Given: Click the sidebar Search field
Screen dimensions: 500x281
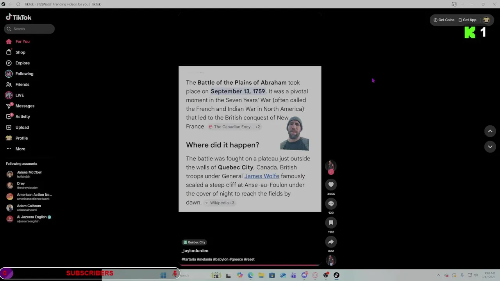Looking at the screenshot, I should [29, 29].
